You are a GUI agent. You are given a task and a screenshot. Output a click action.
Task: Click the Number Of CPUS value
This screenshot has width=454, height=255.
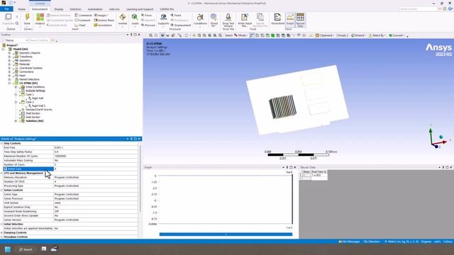click(96, 181)
